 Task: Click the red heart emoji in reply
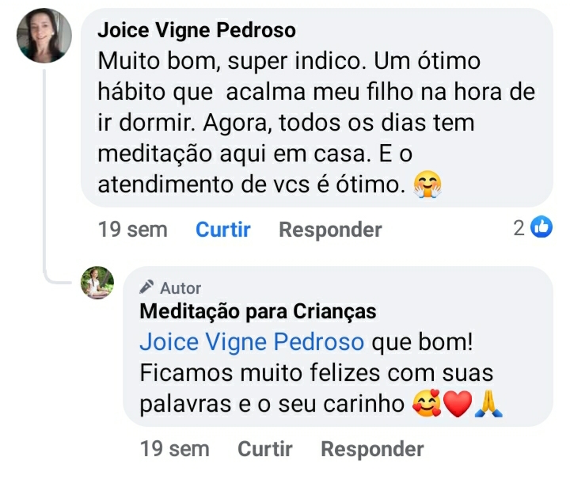click(x=457, y=404)
